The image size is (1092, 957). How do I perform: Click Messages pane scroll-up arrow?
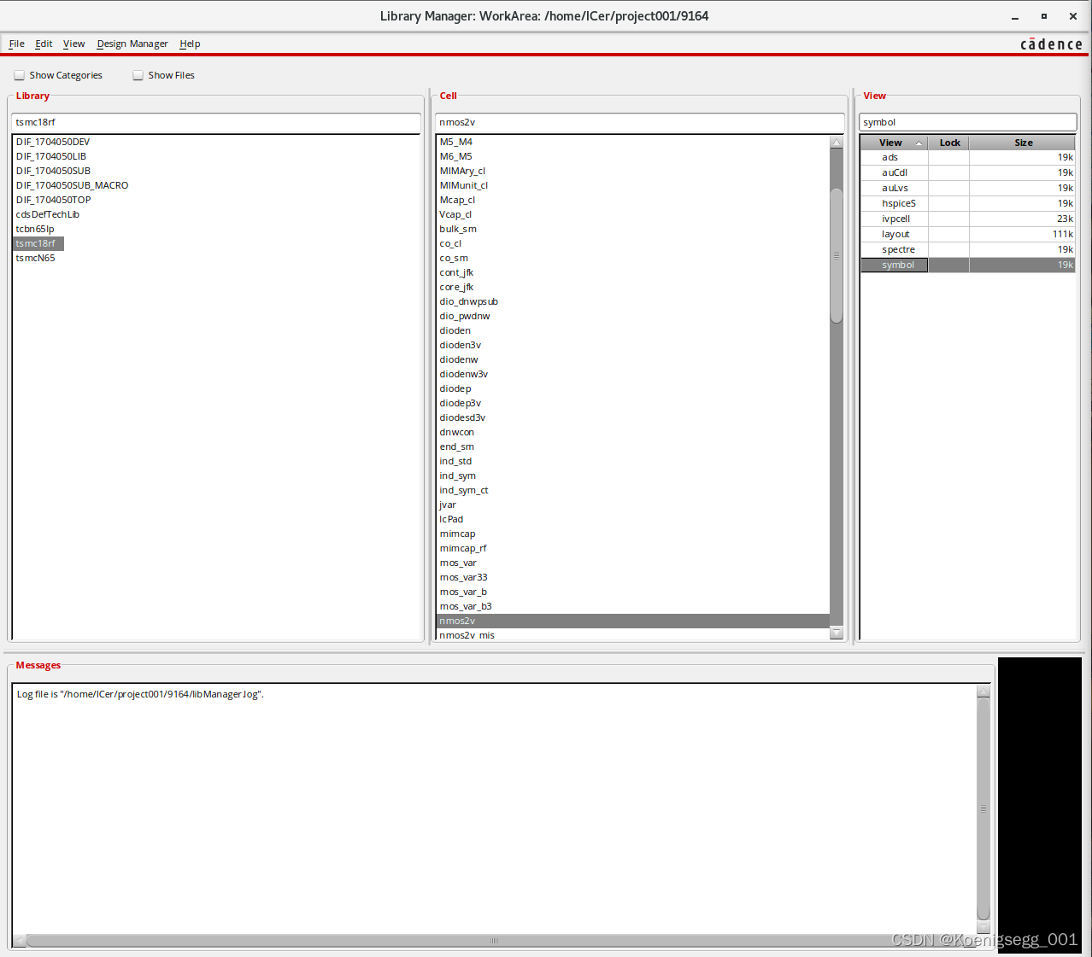(983, 691)
